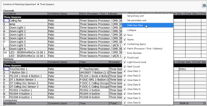Click Stations table Type column header
This screenshot has height=106, width=207.
[x=94, y=62]
